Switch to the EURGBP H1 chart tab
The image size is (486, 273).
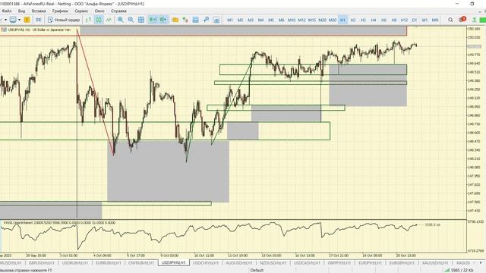pos(402,263)
